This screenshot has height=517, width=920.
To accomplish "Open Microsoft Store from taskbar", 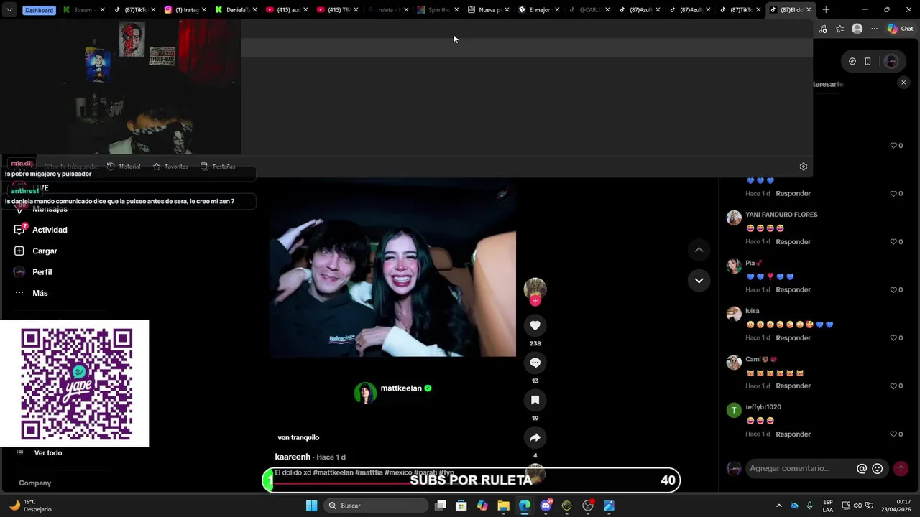I will pyautogui.click(x=461, y=506).
